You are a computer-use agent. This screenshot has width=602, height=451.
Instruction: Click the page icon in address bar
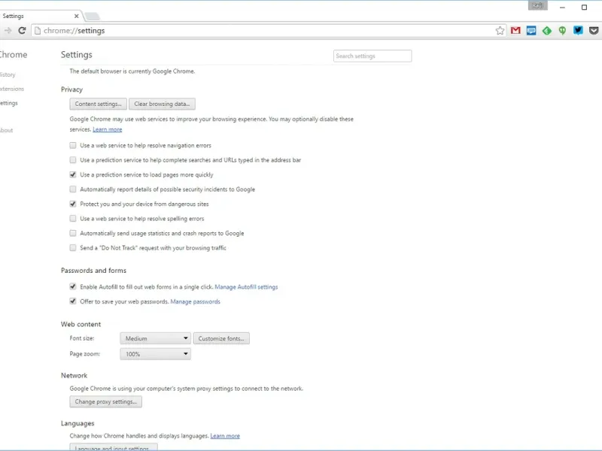(38, 31)
